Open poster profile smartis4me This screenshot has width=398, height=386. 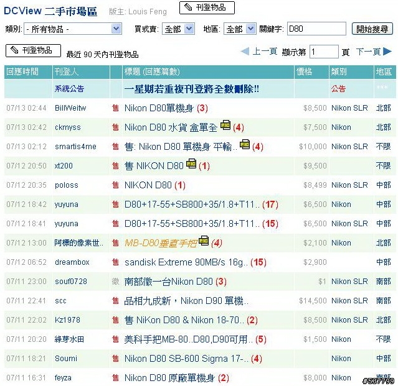[x=75, y=147]
